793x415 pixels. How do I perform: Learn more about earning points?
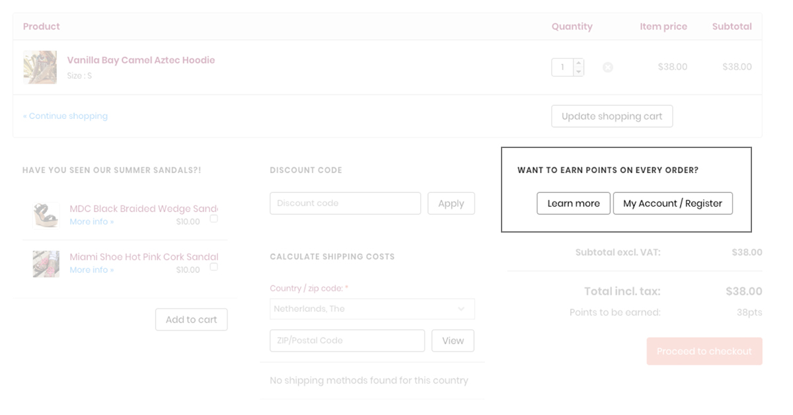(x=573, y=203)
